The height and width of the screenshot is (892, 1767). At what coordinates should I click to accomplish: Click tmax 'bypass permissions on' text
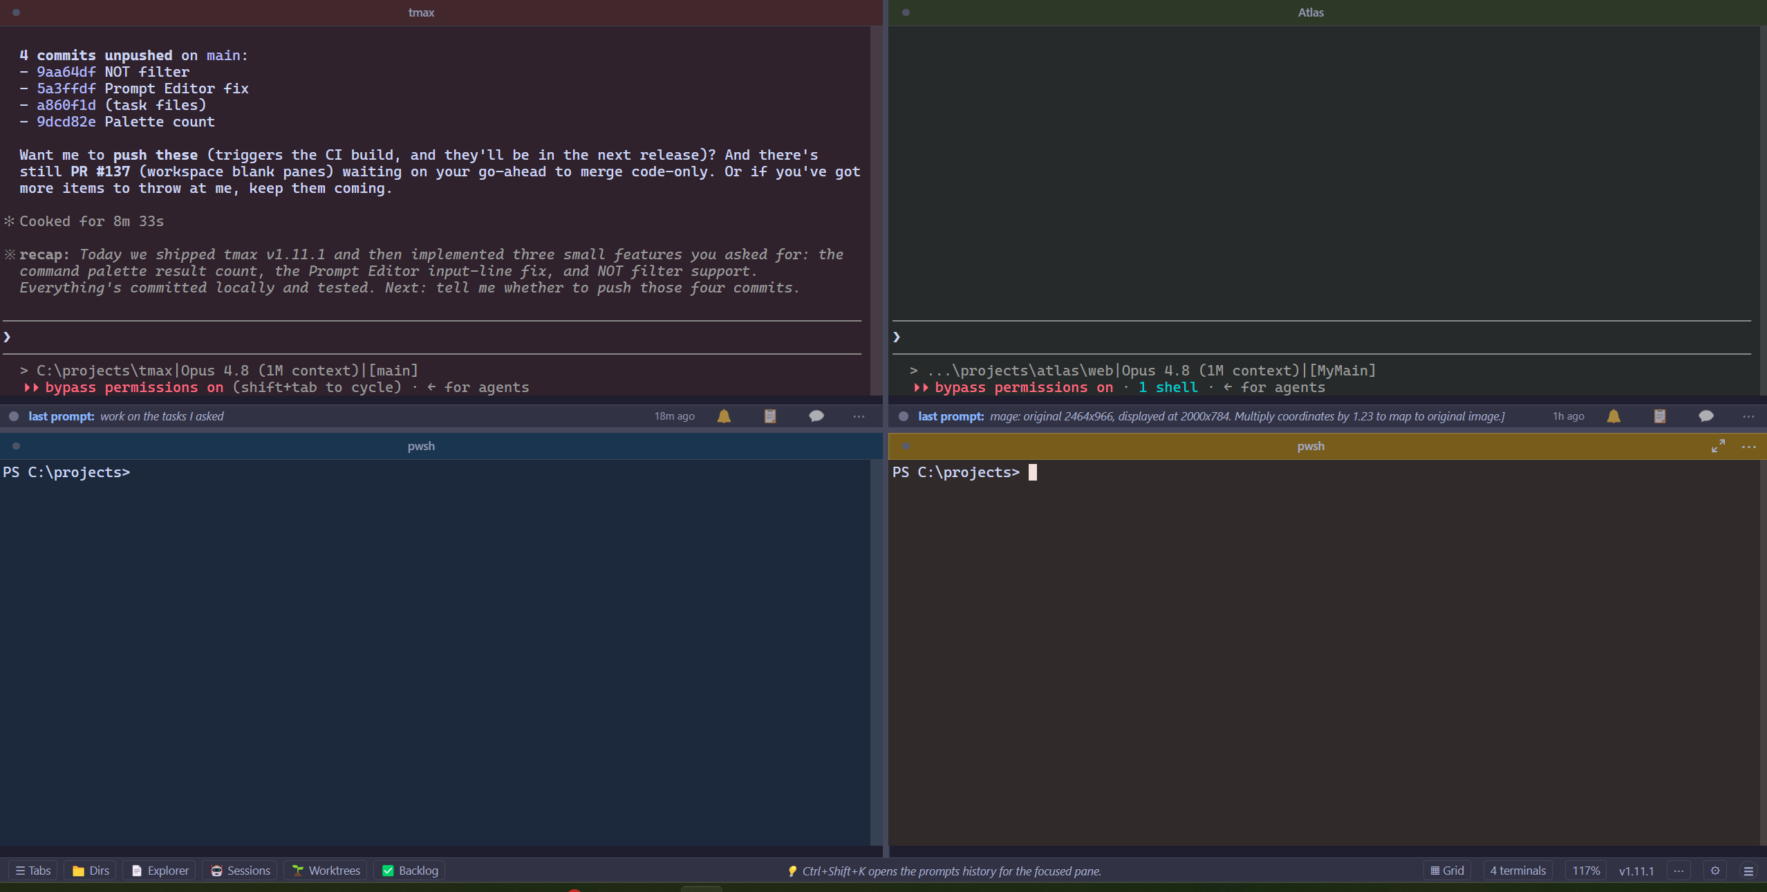[134, 387]
